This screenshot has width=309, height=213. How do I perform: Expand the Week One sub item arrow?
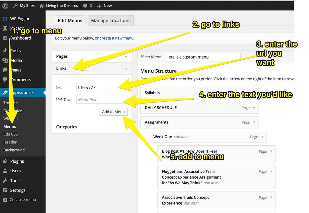(262, 137)
